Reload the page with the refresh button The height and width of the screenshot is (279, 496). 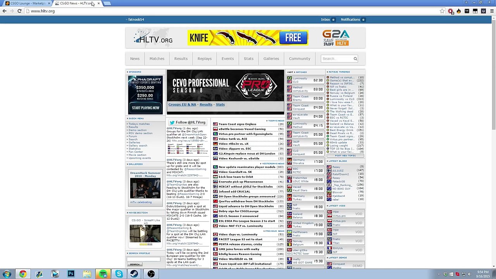coord(19,11)
